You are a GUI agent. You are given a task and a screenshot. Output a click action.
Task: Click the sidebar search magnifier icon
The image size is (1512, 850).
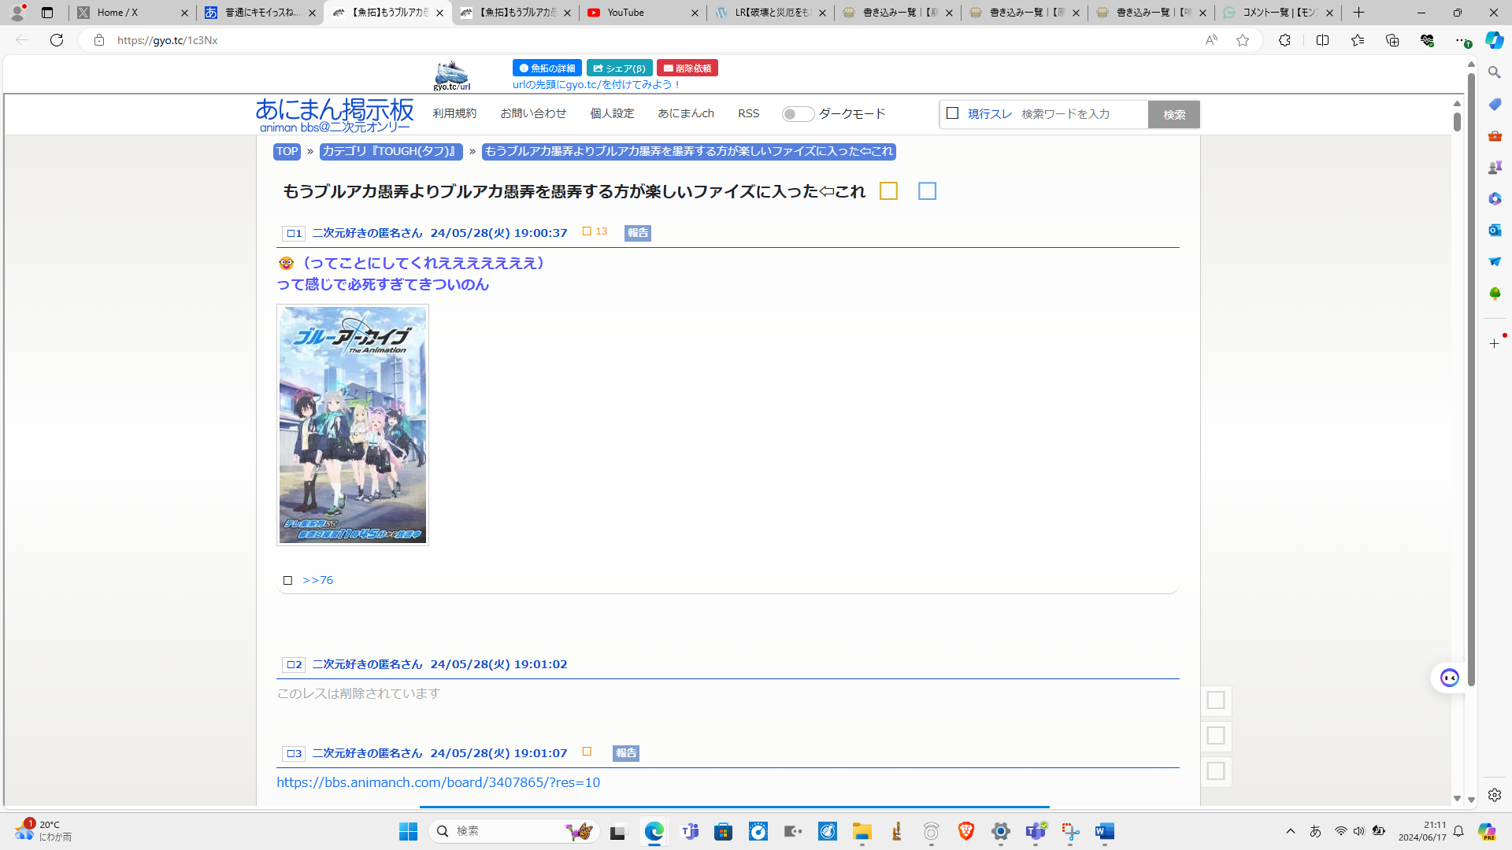pyautogui.click(x=1495, y=72)
